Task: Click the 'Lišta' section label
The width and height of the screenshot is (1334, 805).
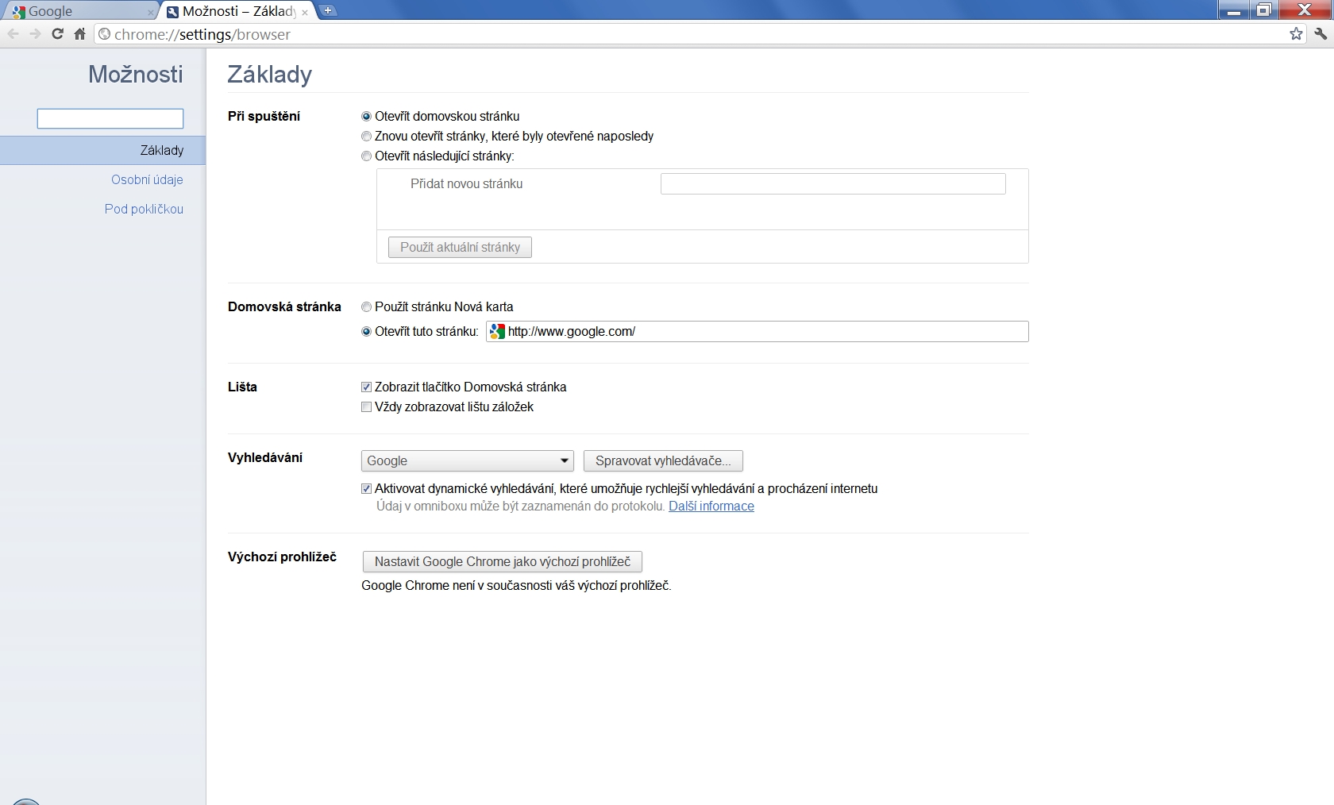Action: pyautogui.click(x=242, y=387)
